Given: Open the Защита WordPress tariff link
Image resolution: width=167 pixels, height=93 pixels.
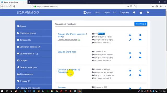Looking at the screenshot, I should pos(67,52).
